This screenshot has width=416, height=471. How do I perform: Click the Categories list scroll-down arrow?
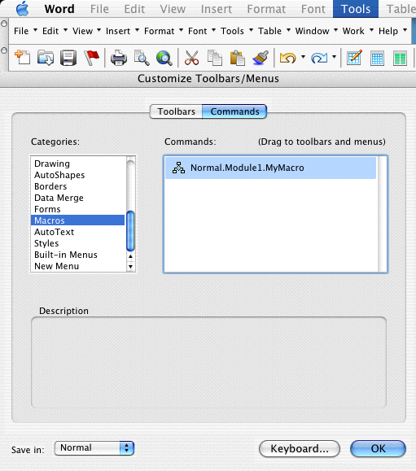tap(130, 267)
